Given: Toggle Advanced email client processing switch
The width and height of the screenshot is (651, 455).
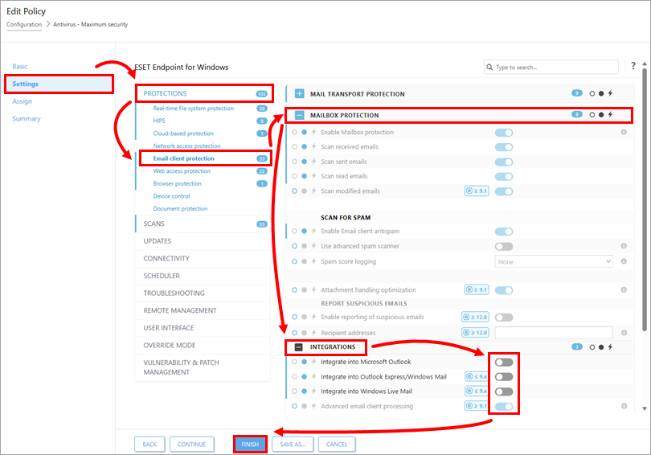Looking at the screenshot, I should [x=504, y=407].
